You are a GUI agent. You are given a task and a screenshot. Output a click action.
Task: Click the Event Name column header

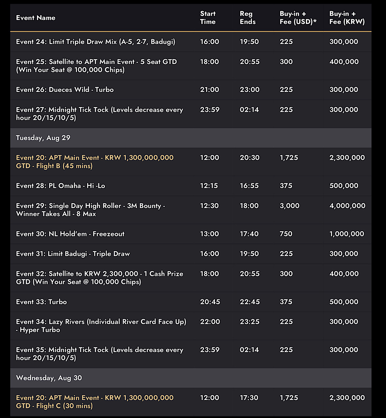[36, 18]
